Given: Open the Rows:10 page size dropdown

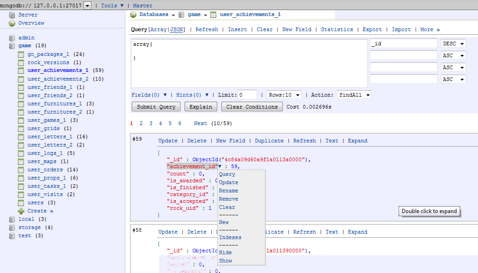Looking at the screenshot, I should tap(284, 95).
